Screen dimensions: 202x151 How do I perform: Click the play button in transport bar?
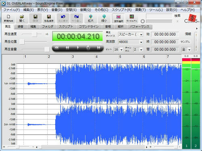pos(78,48)
